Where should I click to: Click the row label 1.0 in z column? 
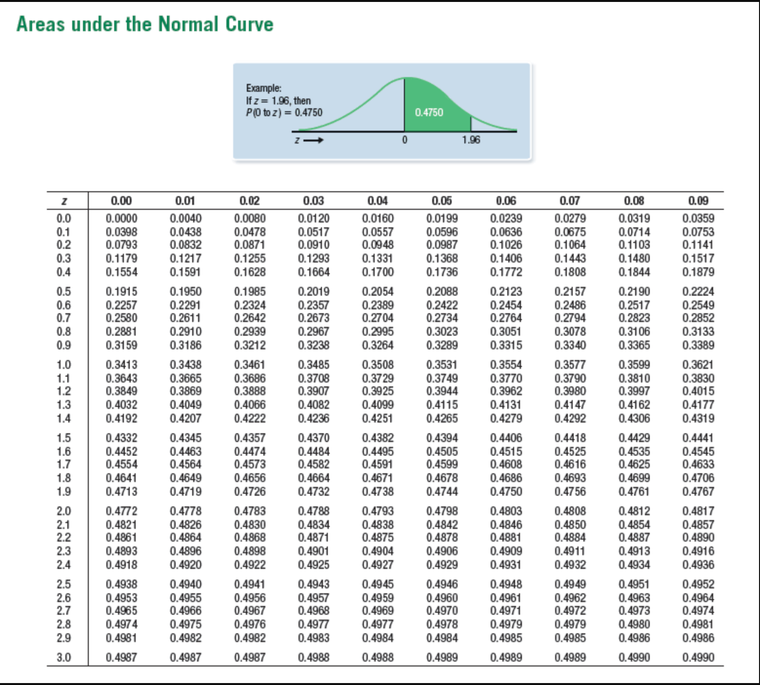click(x=64, y=365)
